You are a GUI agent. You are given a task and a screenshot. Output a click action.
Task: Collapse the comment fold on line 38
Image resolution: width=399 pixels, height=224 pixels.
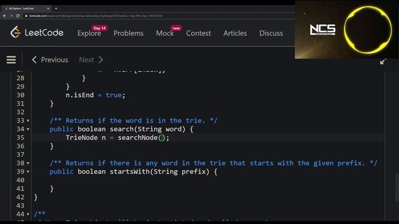click(x=28, y=163)
